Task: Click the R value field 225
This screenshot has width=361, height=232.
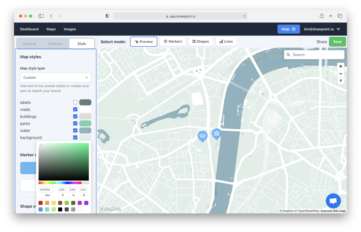Action: pyautogui.click(x=62, y=190)
